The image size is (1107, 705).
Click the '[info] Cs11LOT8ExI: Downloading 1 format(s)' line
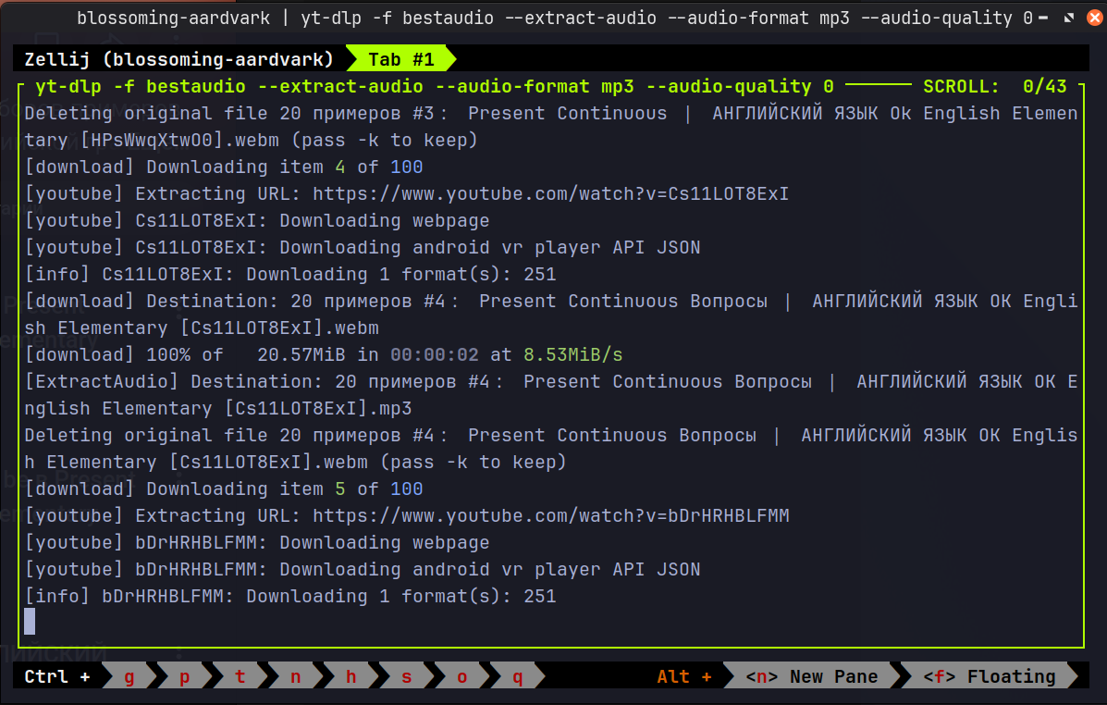click(290, 274)
